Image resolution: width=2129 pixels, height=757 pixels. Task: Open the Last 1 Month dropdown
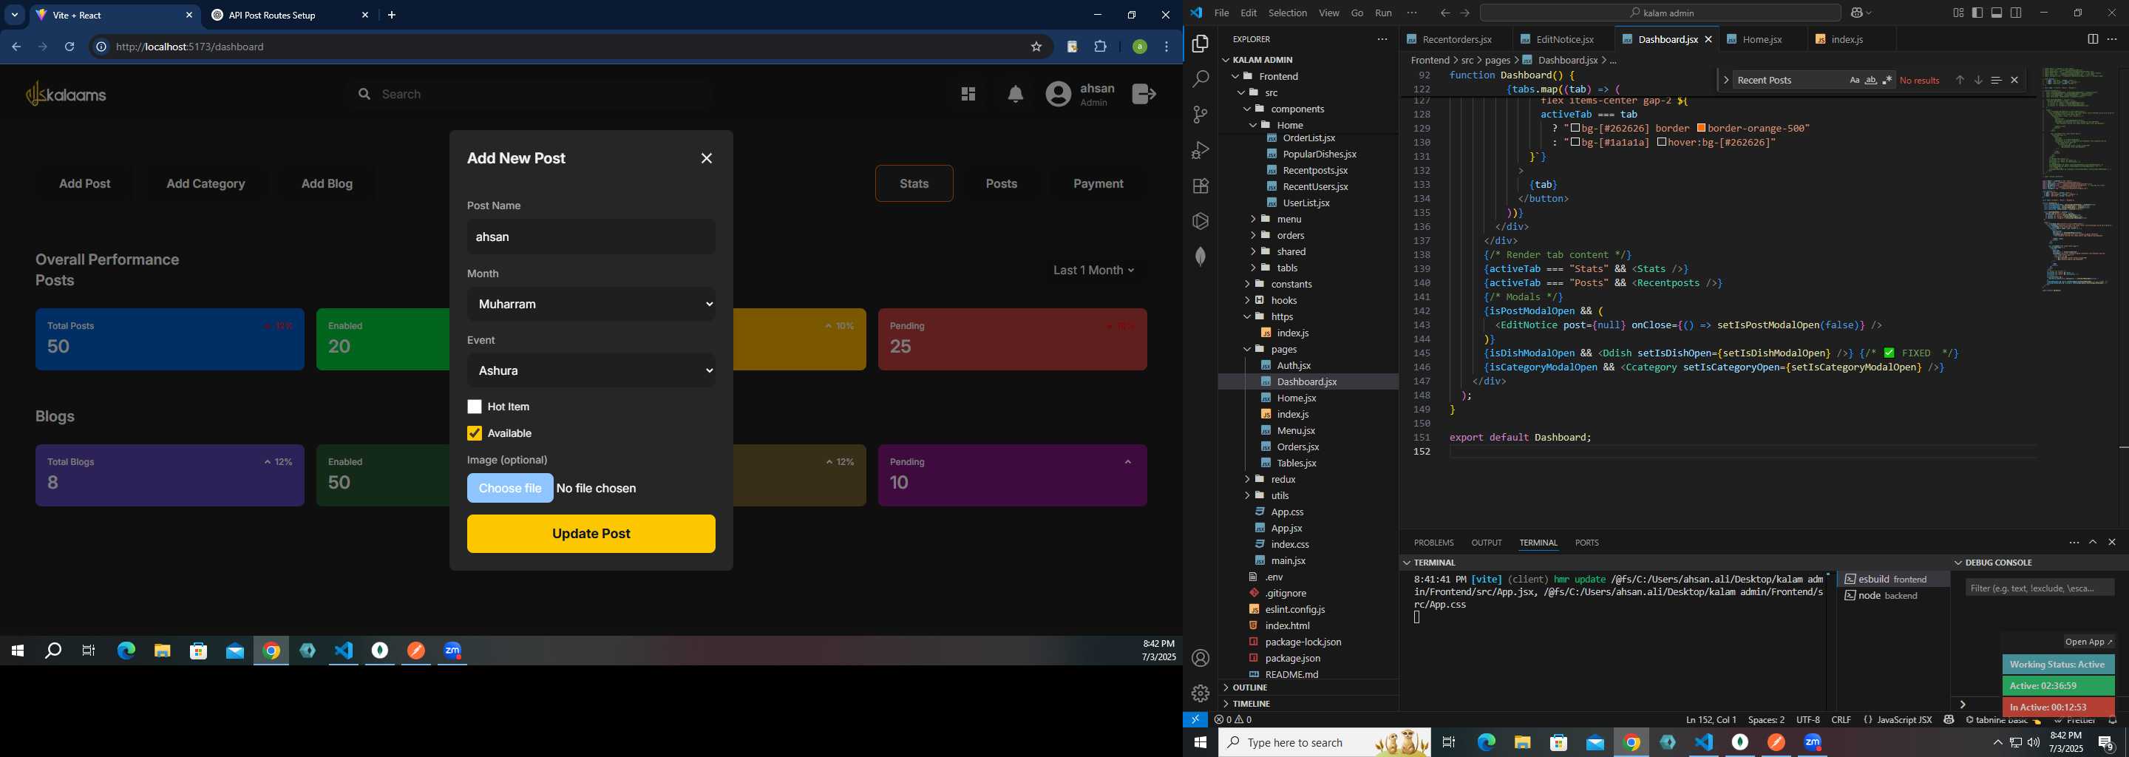click(x=1093, y=271)
